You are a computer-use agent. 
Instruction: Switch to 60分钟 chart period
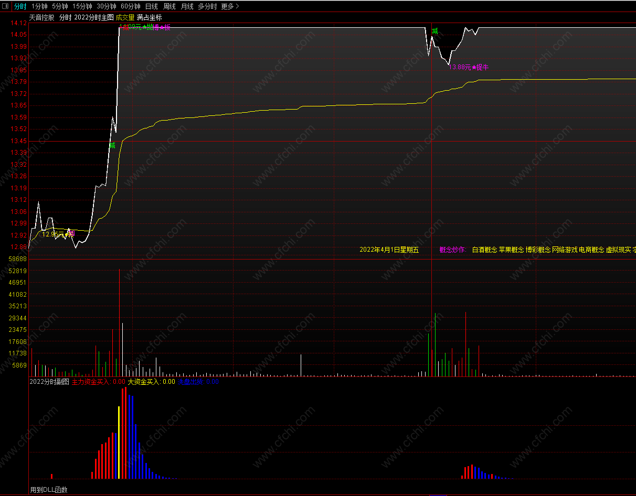click(131, 6)
